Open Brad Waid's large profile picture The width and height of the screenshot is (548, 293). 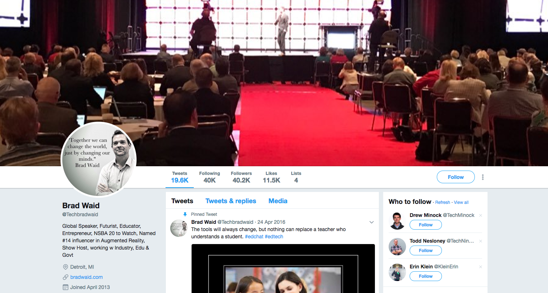(x=99, y=160)
